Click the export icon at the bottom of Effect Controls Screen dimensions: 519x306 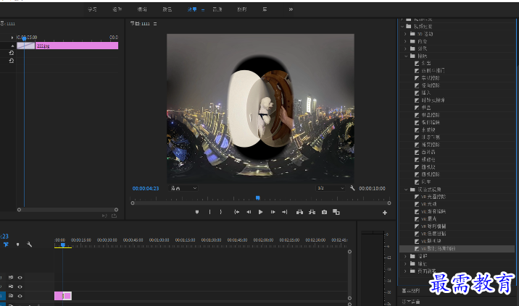pyautogui.click(x=115, y=216)
